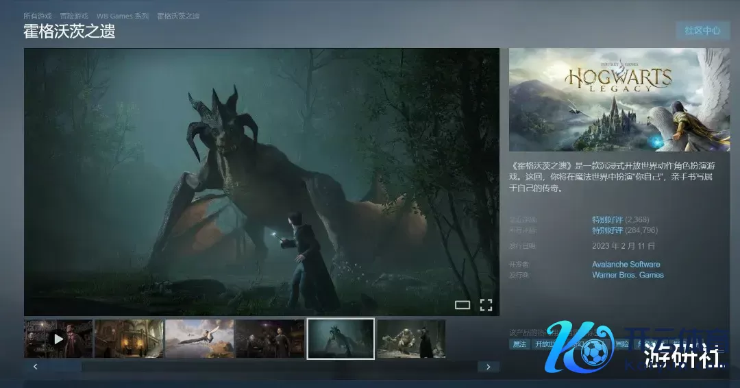Screen dimensions: 740x388
Task: Go to the 冒险游戏 breadcrumb category
Action: point(74,16)
